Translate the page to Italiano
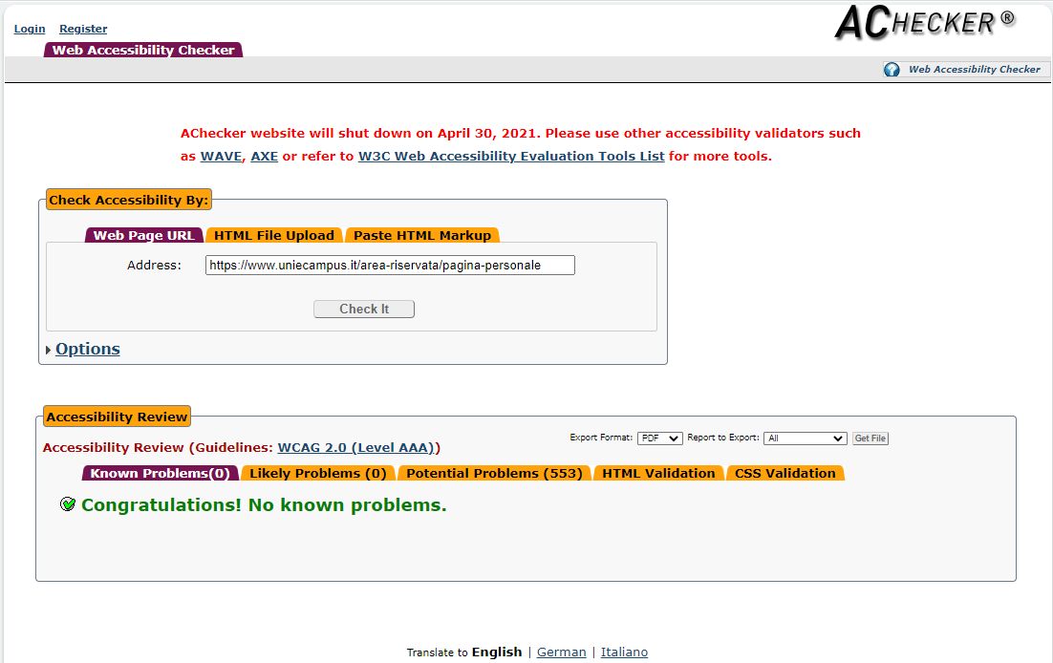This screenshot has width=1053, height=663. click(624, 652)
